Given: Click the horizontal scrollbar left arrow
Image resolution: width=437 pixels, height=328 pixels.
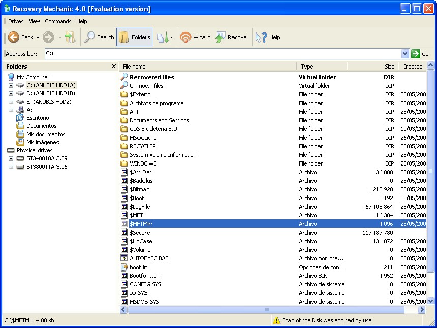Looking at the screenshot, I should pos(124,309).
